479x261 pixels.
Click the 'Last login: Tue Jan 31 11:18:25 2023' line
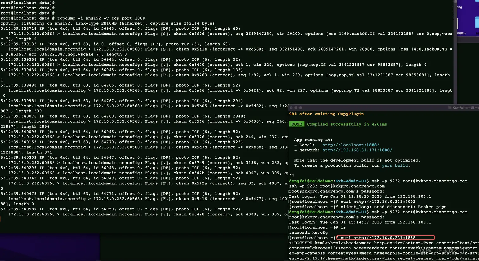click(360, 196)
